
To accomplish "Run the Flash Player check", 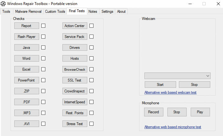I will point(27,37).
